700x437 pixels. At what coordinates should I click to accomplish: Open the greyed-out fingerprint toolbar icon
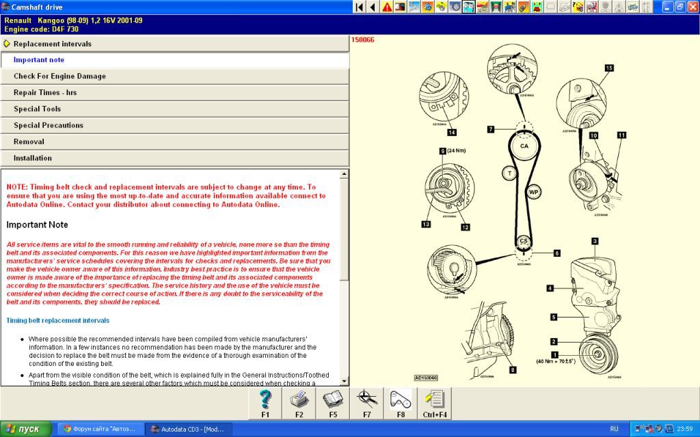tap(606, 7)
